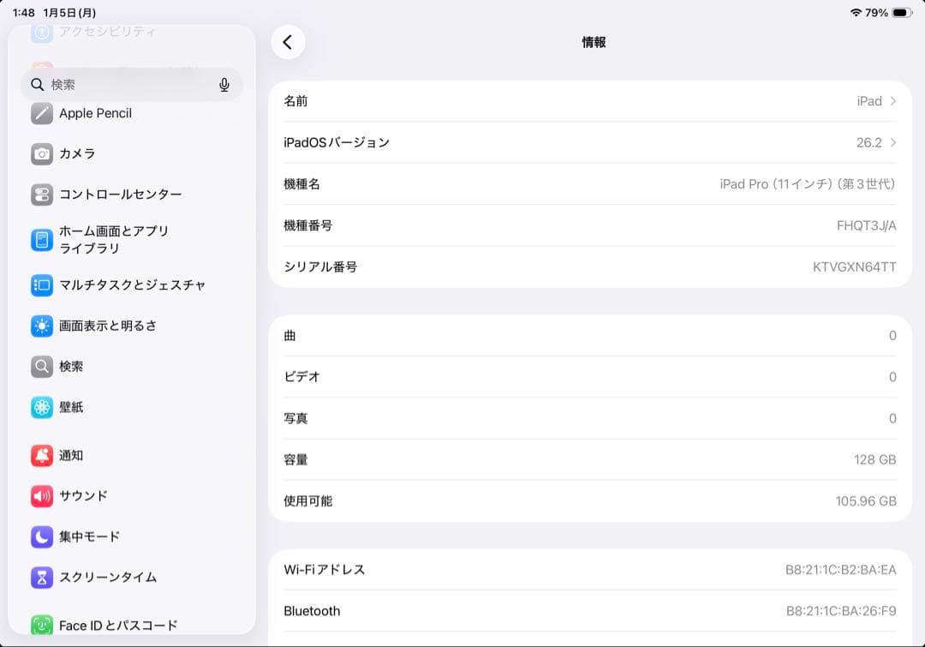Click the 通知 notifications bell icon

point(41,455)
